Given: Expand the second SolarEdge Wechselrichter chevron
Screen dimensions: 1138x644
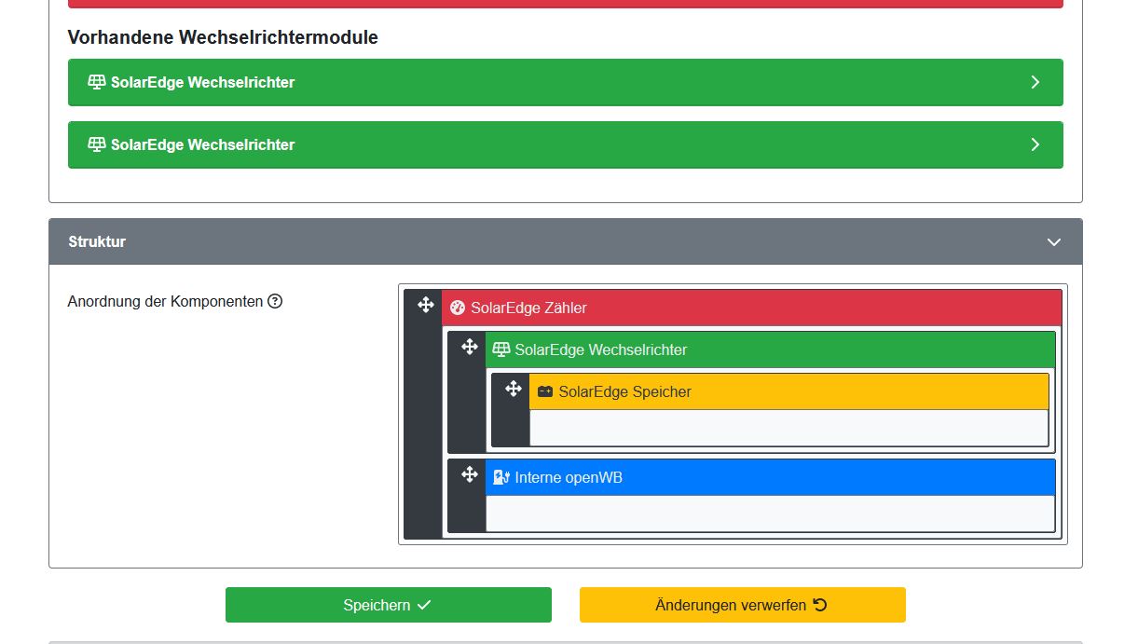Looking at the screenshot, I should tap(1035, 144).
